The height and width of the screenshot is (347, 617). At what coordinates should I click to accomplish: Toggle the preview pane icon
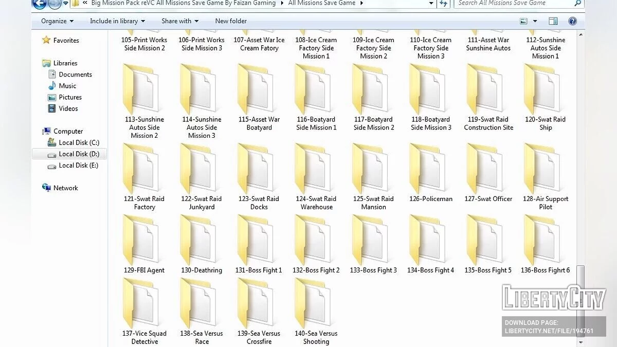coord(553,21)
